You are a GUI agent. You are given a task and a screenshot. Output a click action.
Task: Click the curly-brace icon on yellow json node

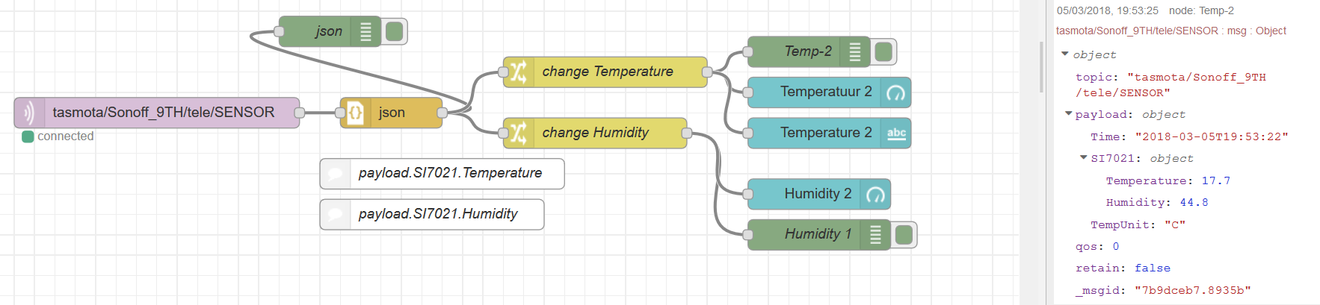355,113
